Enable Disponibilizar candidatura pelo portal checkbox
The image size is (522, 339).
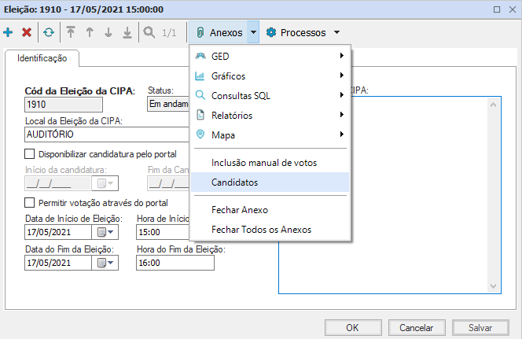[31, 154]
